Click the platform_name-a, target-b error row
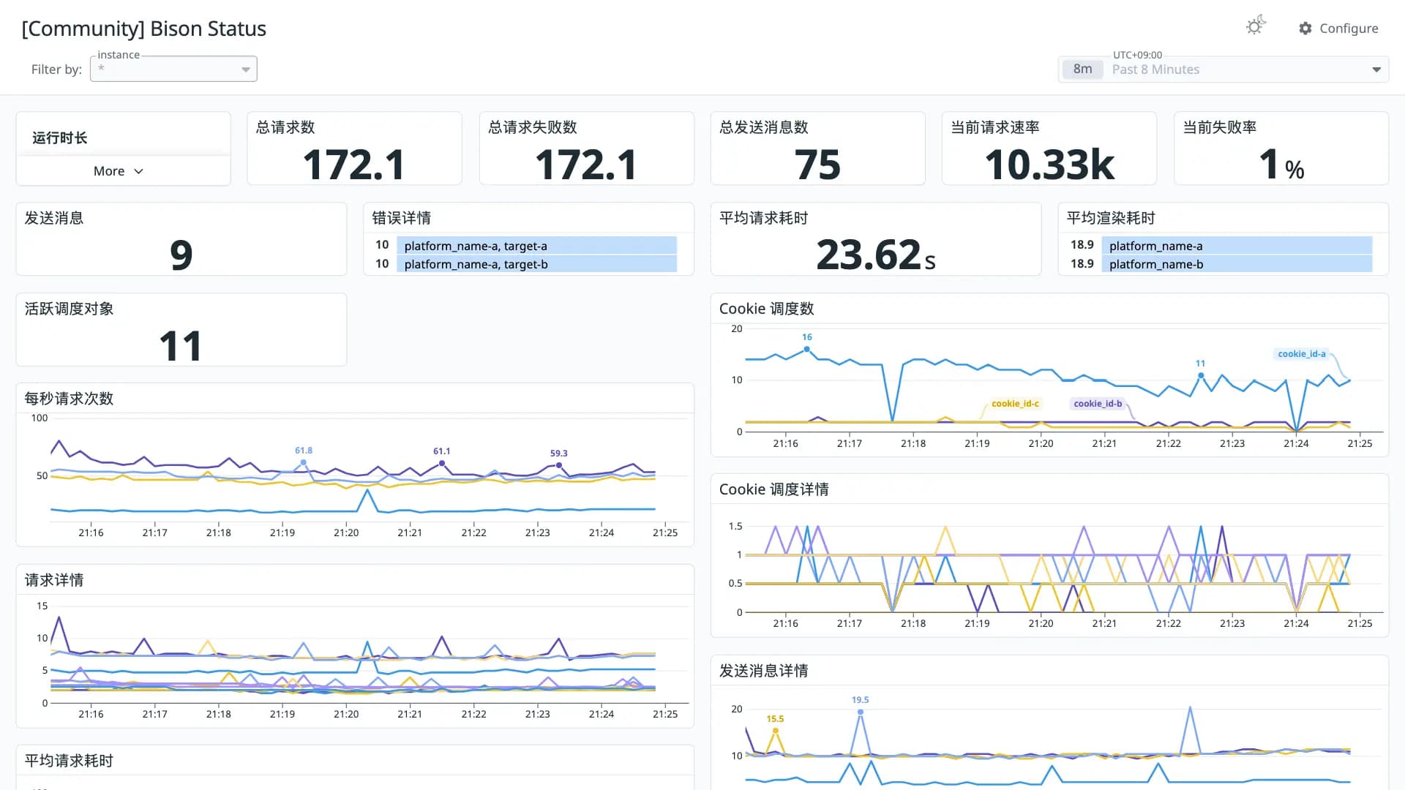Screen dimensions: 1405x790 coord(528,264)
